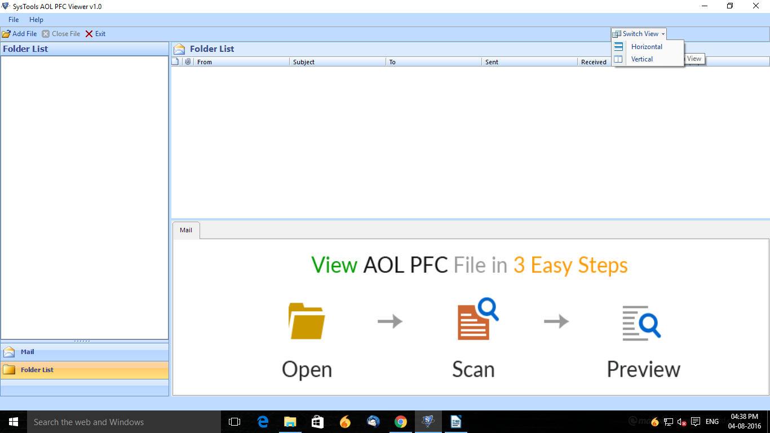Select Mail in the left navigation pane
The height and width of the screenshot is (433, 770).
(28, 352)
